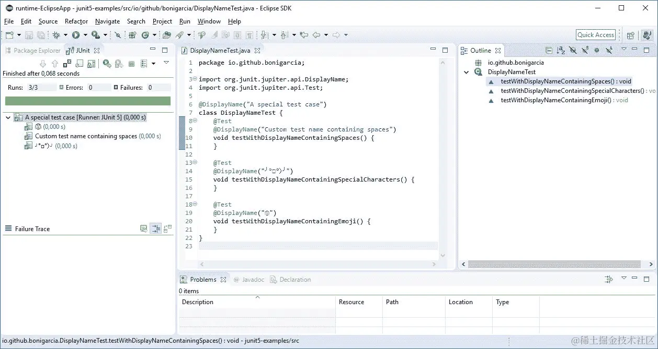Switch to the Package Explorer tab
Image resolution: width=658 pixels, height=349 pixels.
(x=33, y=51)
